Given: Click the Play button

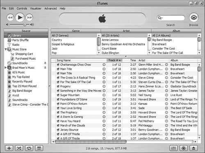Looking at the screenshot, I should (20, 18).
